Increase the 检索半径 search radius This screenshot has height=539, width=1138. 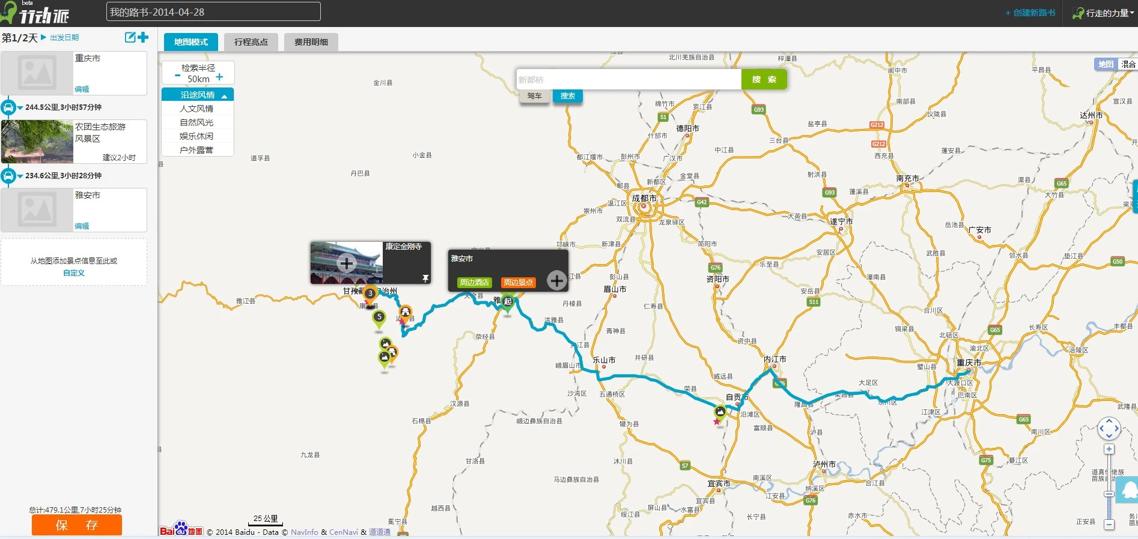[x=219, y=77]
